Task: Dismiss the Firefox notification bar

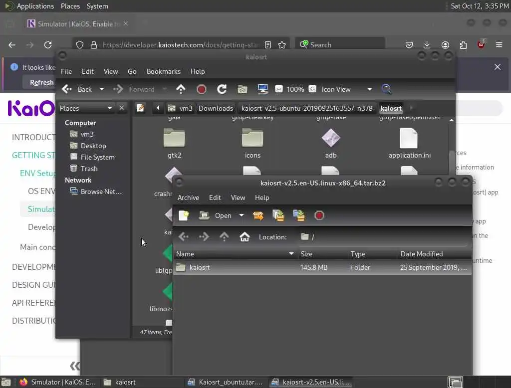Action: 498,67
